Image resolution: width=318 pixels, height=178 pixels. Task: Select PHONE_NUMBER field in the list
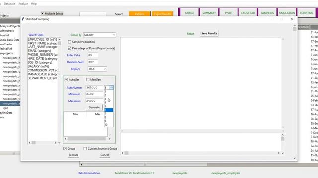coord(42,55)
